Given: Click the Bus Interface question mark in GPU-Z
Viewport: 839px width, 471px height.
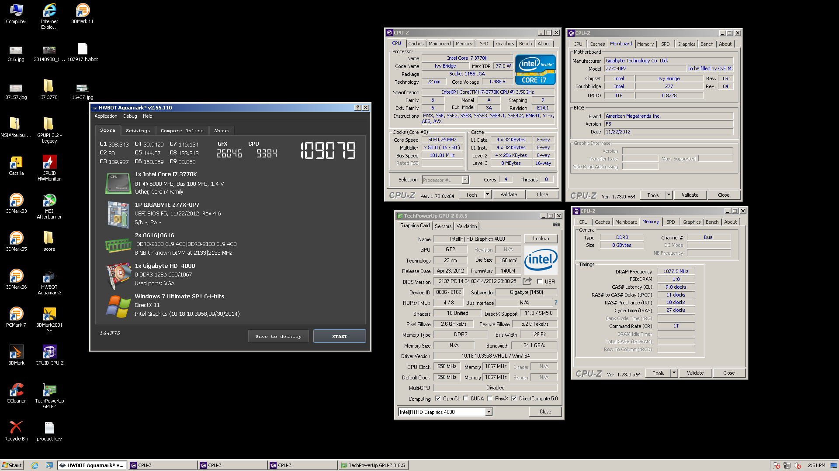Looking at the screenshot, I should coord(556,303).
